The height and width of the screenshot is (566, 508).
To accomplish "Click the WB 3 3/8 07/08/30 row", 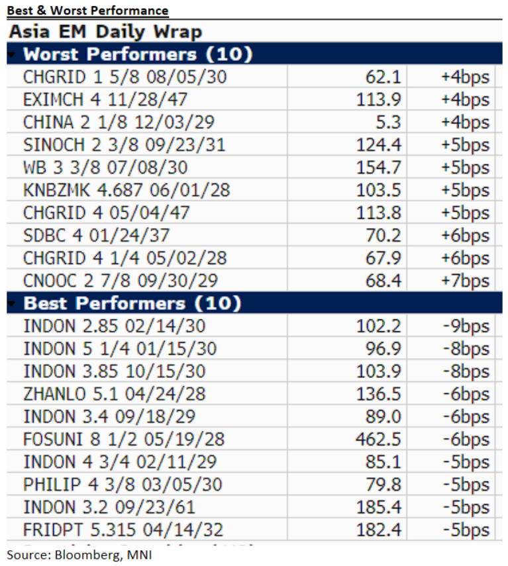I will (105, 167).
